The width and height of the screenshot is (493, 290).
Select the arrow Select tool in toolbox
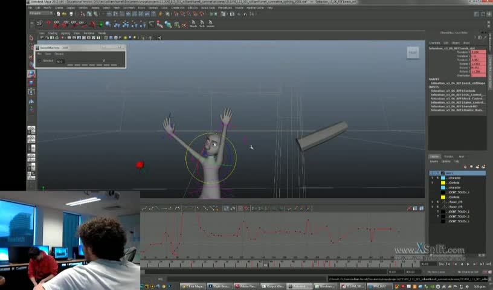31,38
